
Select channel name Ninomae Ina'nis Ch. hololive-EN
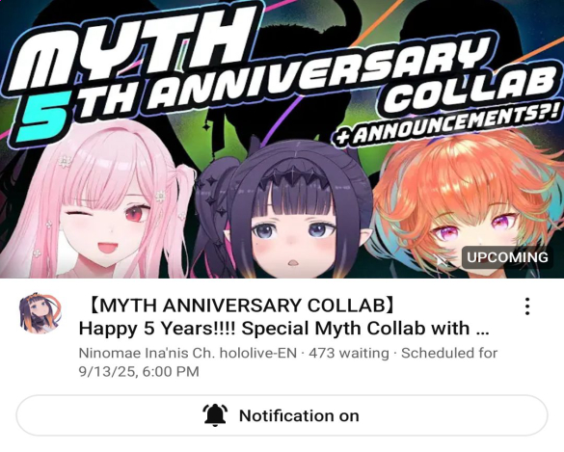point(188,353)
